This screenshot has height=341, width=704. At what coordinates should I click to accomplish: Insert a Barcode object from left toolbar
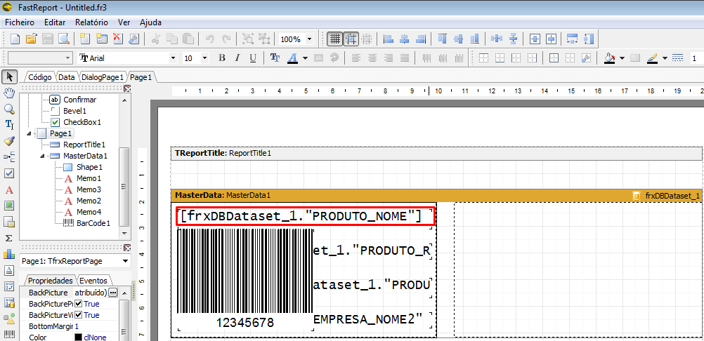9,334
